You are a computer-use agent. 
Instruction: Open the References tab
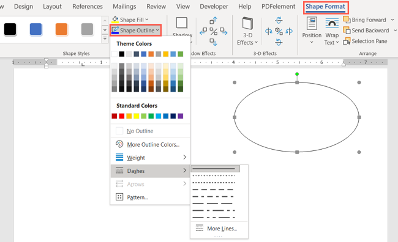pyautogui.click(x=88, y=6)
